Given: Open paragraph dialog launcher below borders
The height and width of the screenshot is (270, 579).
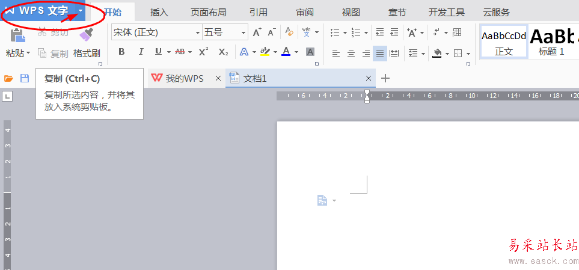Looking at the screenshot, I should [x=468, y=64].
